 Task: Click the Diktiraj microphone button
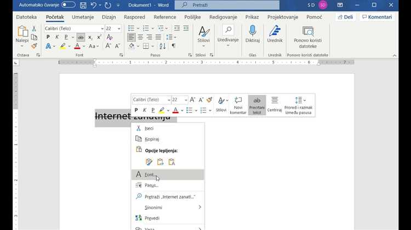(x=253, y=34)
